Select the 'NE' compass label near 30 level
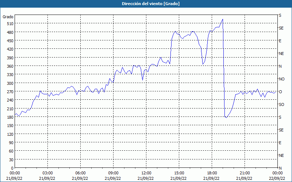 [281, 155]
